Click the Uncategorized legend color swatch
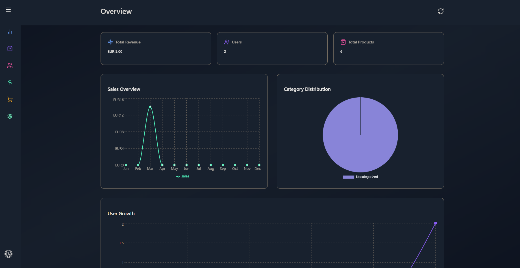Viewport: 520px width, 268px height. (x=349, y=177)
